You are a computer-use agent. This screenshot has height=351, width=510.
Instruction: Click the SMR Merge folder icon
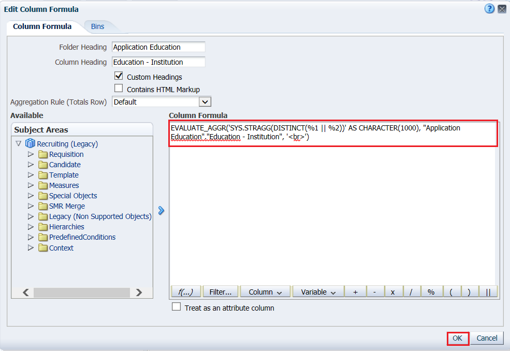(x=43, y=207)
